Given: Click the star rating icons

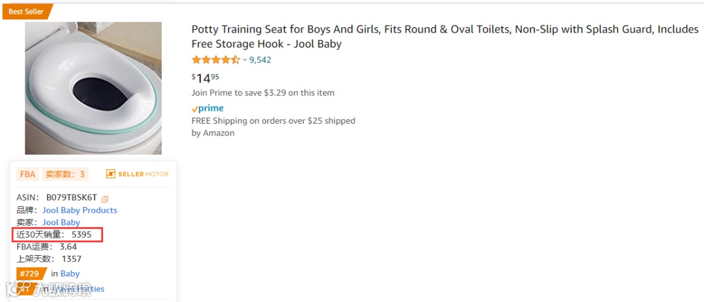Looking at the screenshot, I should [215, 60].
